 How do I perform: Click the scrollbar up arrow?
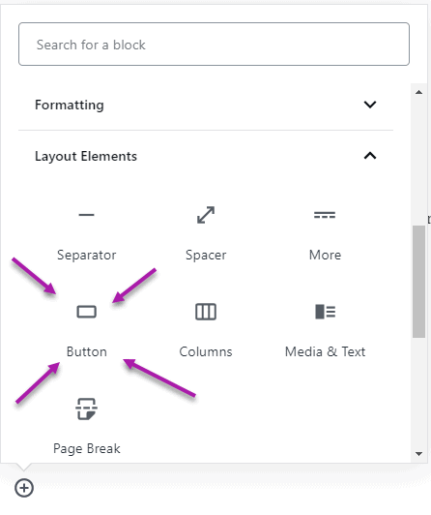[418, 92]
